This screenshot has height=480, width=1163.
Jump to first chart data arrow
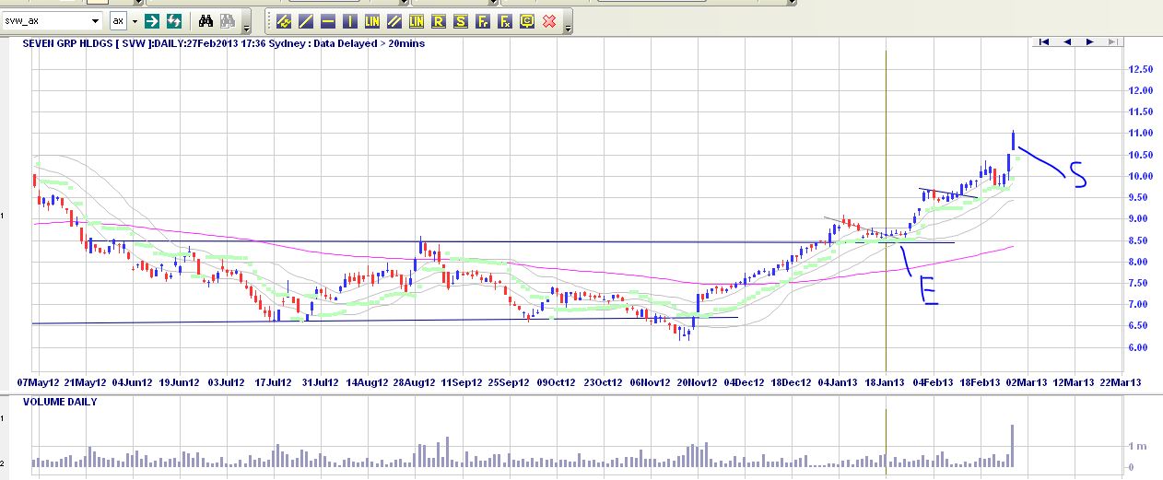[1045, 41]
